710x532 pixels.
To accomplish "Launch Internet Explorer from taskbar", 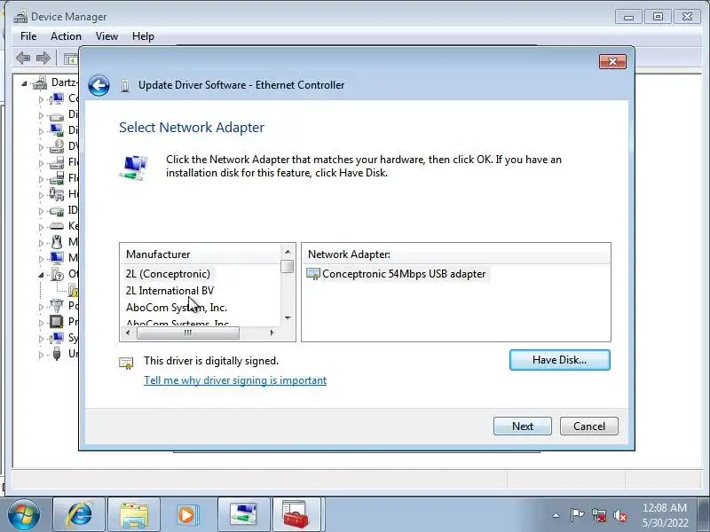I will tap(79, 515).
